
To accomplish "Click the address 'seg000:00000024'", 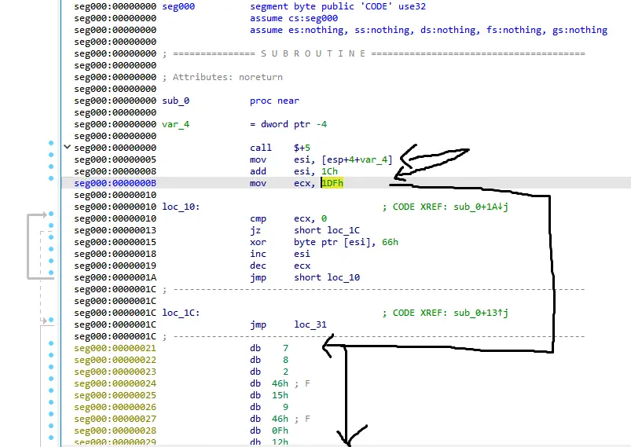I will (115, 384).
